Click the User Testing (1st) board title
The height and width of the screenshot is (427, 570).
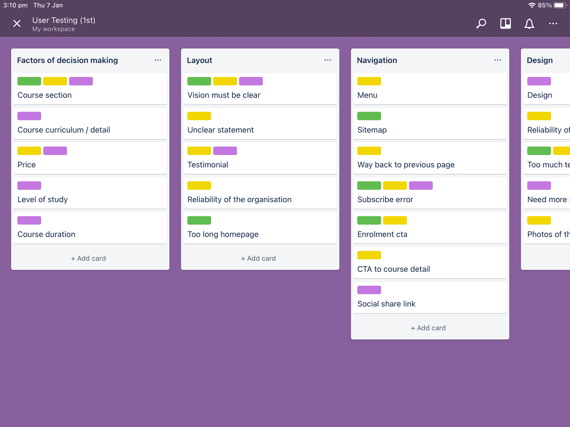pos(64,20)
